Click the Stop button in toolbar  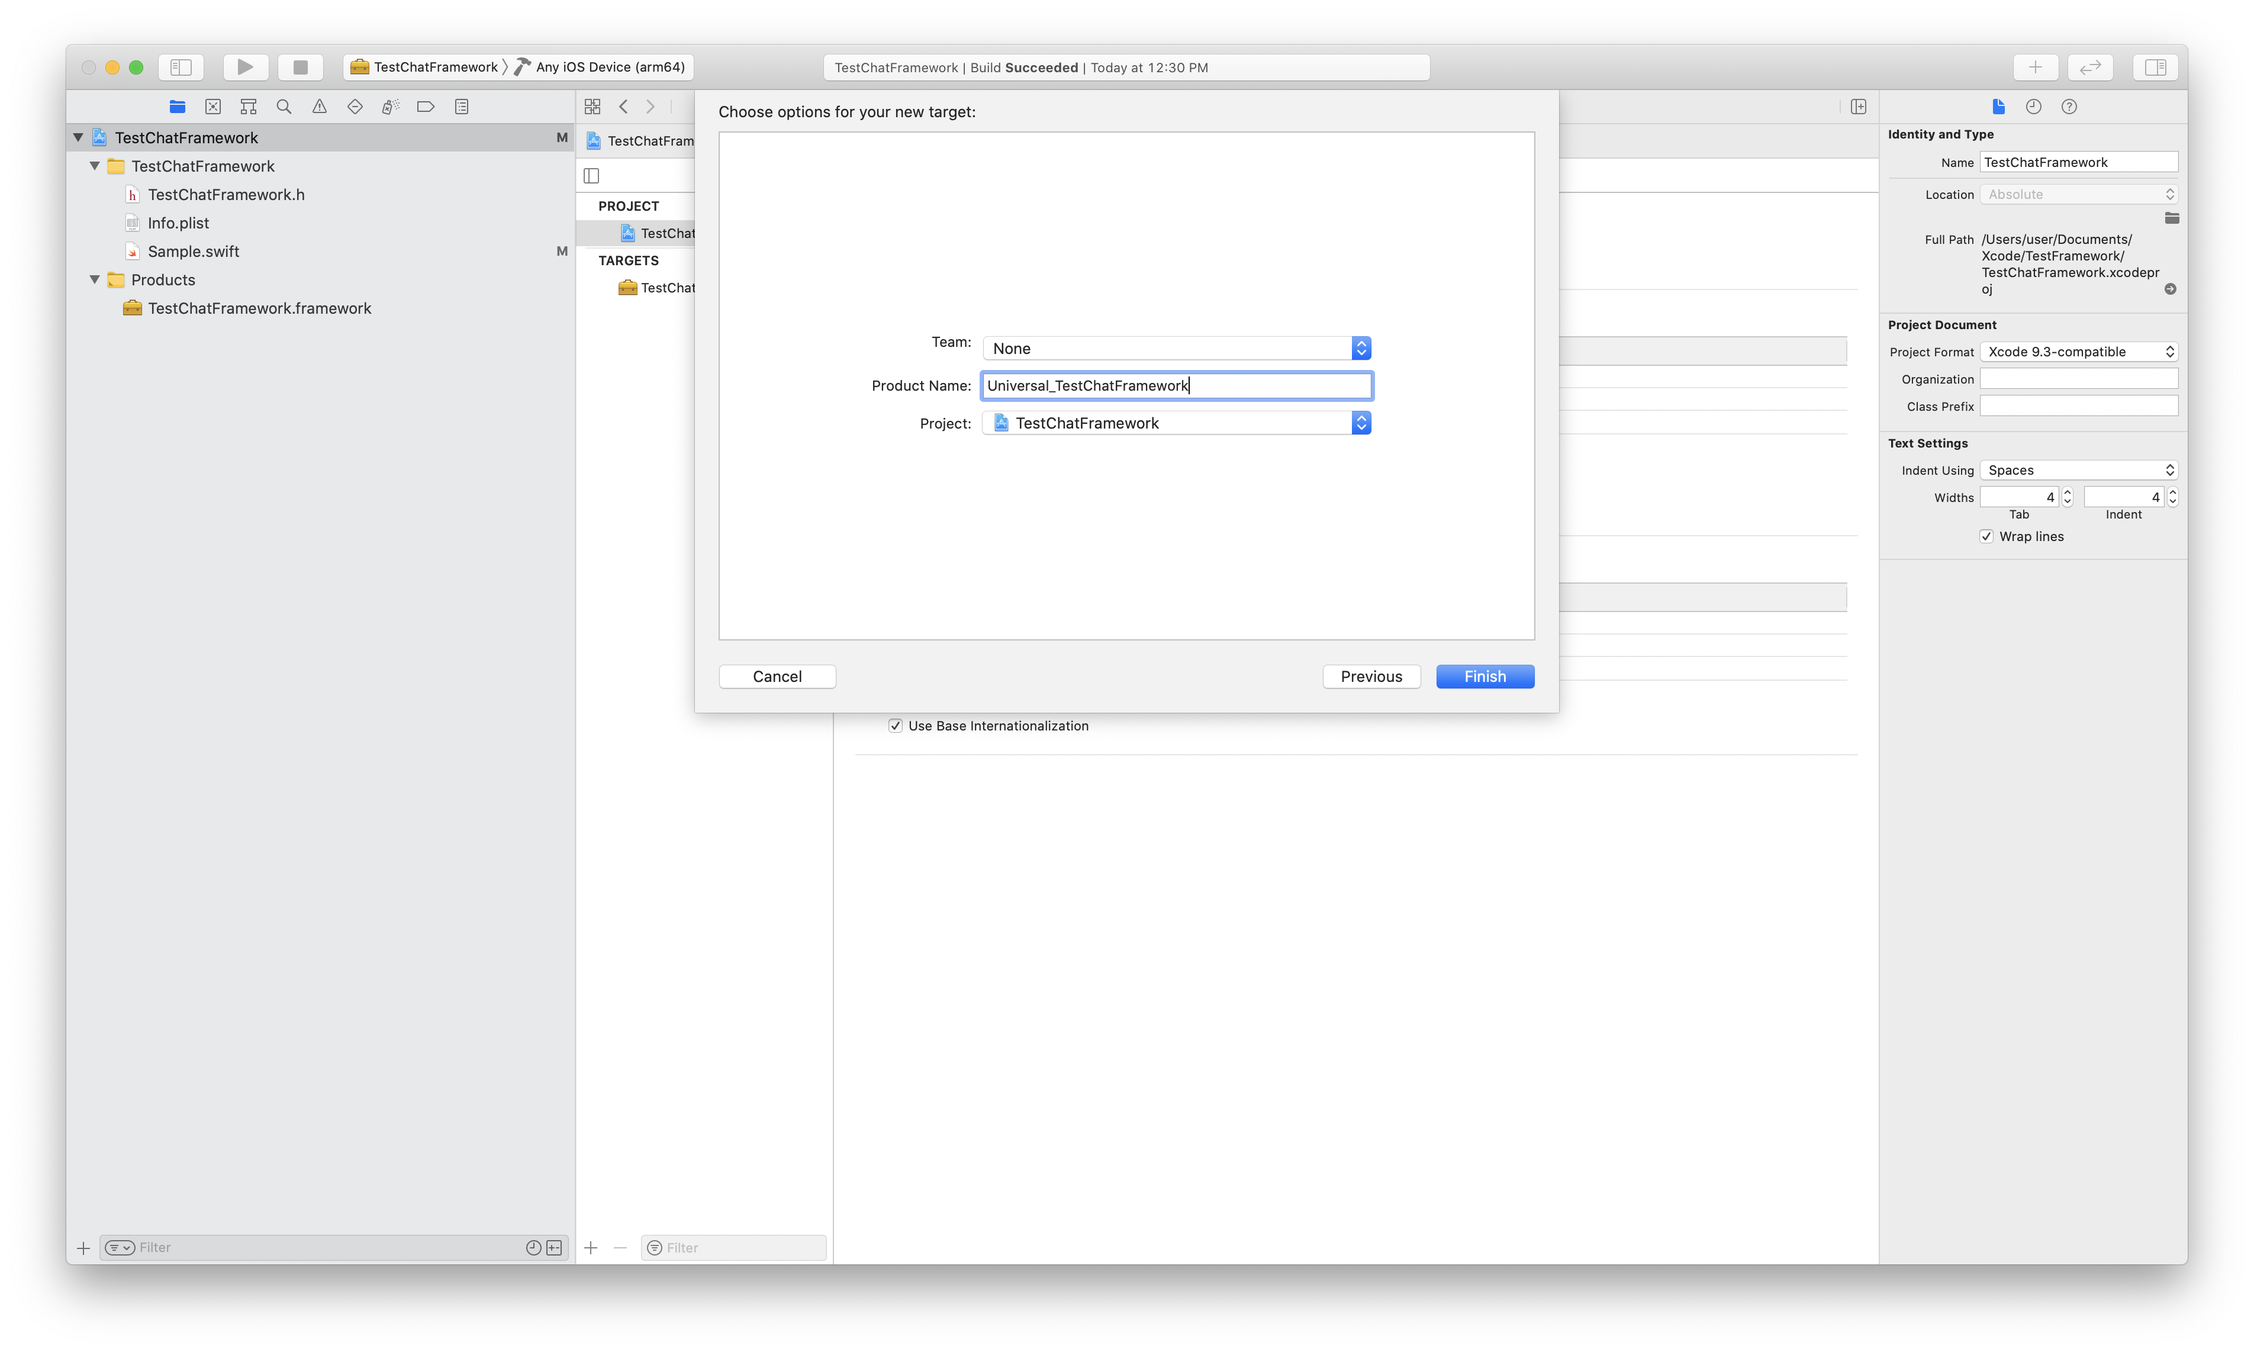click(300, 66)
